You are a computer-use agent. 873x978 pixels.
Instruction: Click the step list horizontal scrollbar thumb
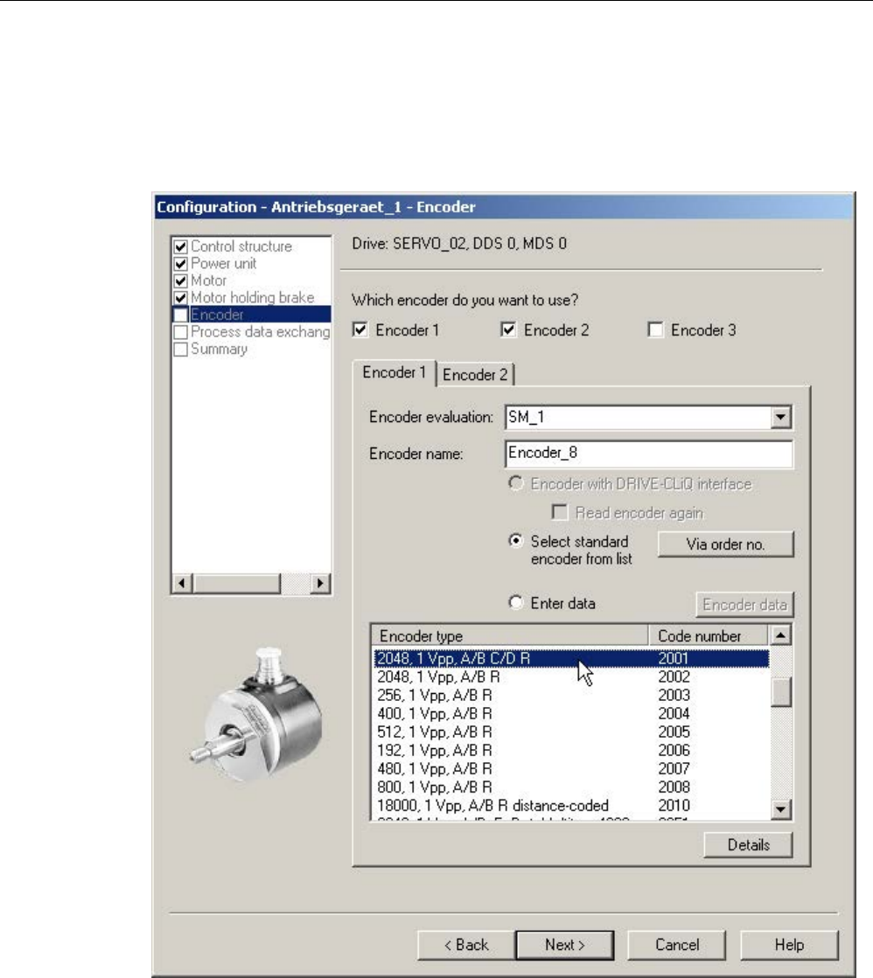[237, 583]
